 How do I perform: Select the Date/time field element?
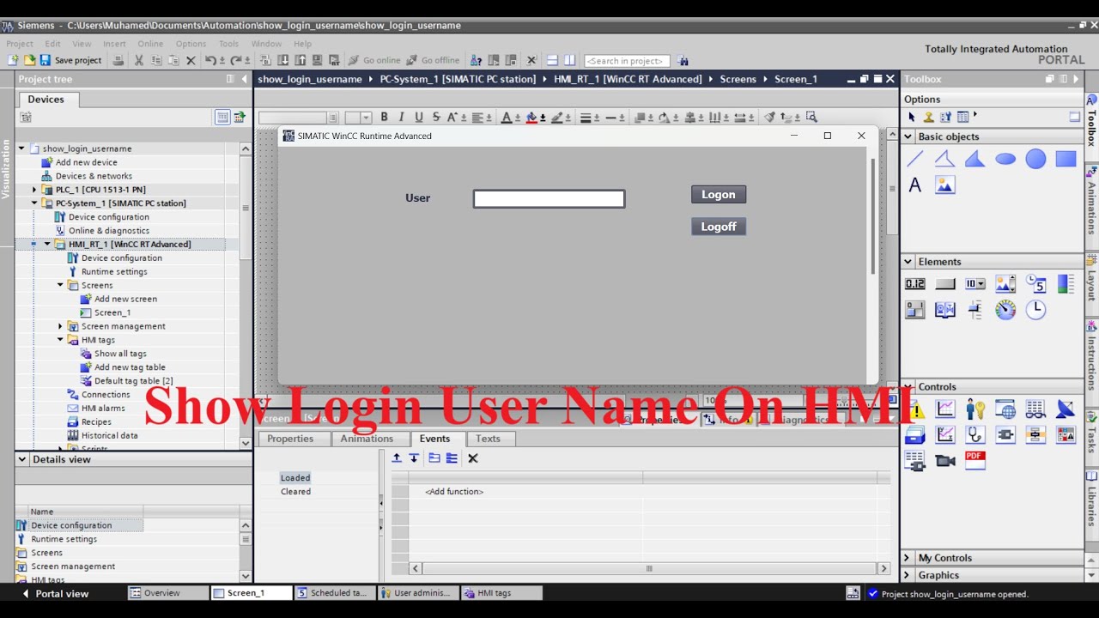1035,284
